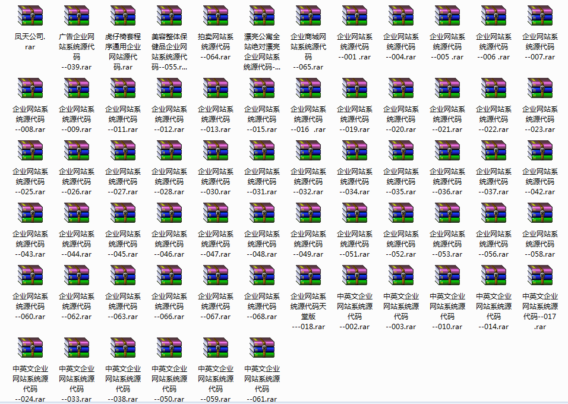Click the archive icon for --028.rar
This screenshot has width=568, height=404.
click(169, 150)
